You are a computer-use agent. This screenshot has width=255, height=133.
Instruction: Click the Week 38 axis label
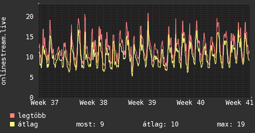pos(93,103)
